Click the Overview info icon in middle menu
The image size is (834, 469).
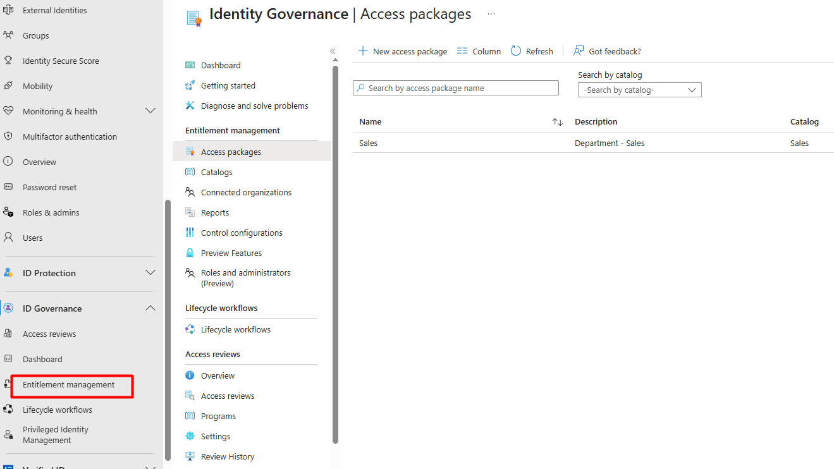pos(190,375)
